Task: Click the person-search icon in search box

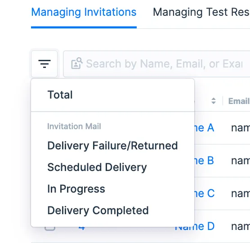Action: coord(77,63)
